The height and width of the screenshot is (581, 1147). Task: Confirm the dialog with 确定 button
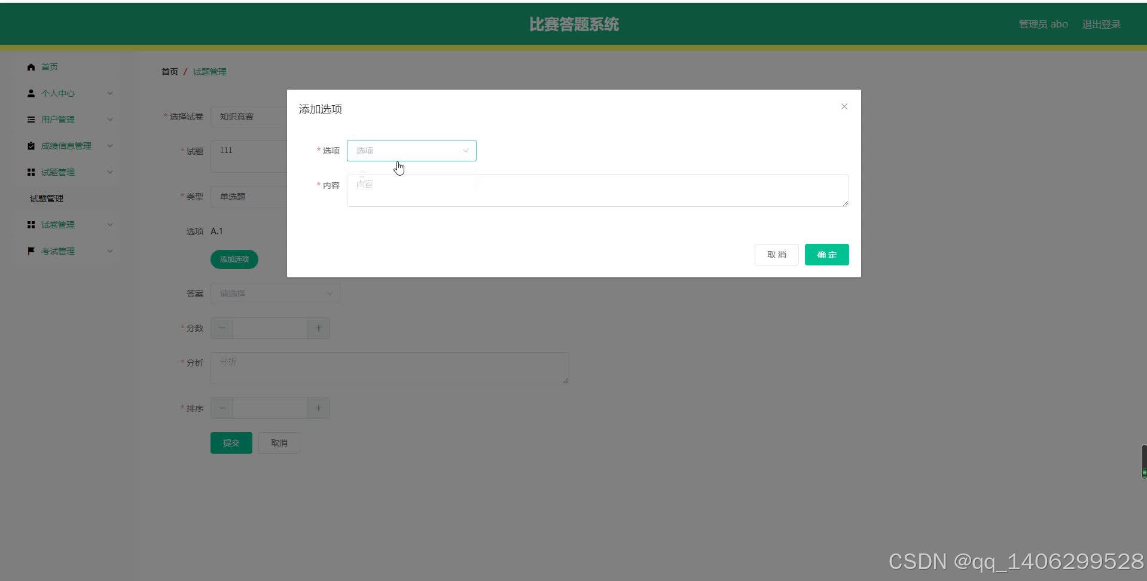[x=826, y=254]
